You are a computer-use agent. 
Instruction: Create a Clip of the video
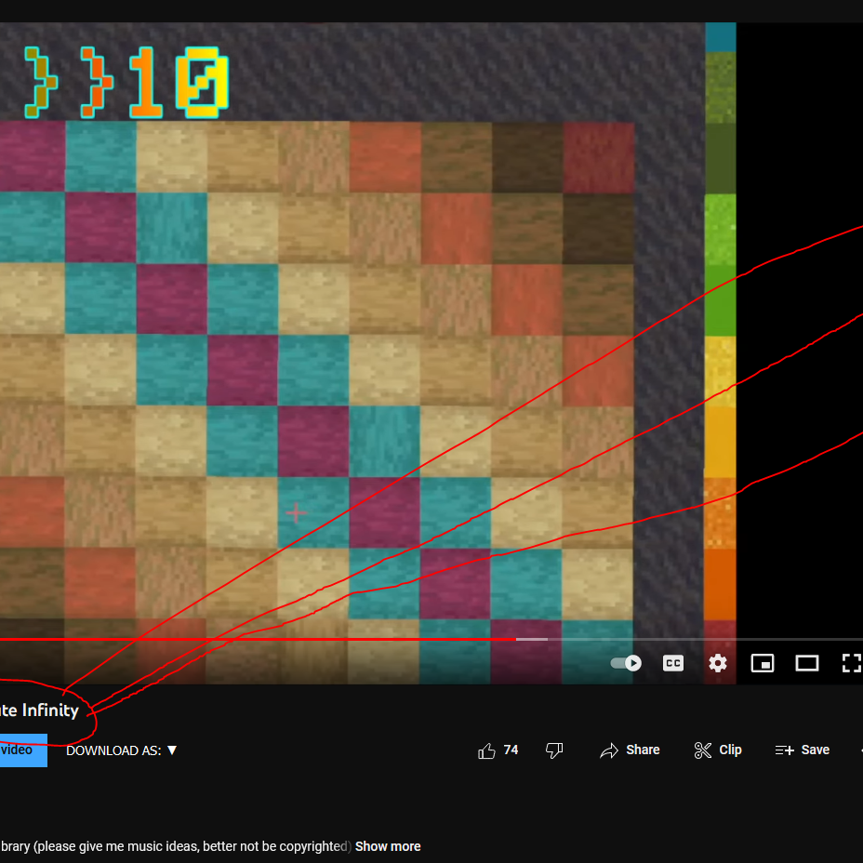click(x=718, y=750)
